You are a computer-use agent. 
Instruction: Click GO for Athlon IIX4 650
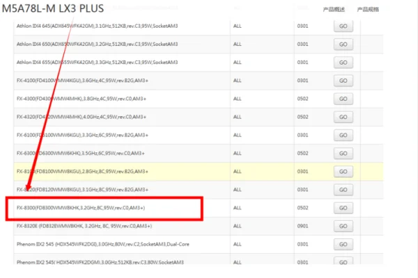click(343, 44)
